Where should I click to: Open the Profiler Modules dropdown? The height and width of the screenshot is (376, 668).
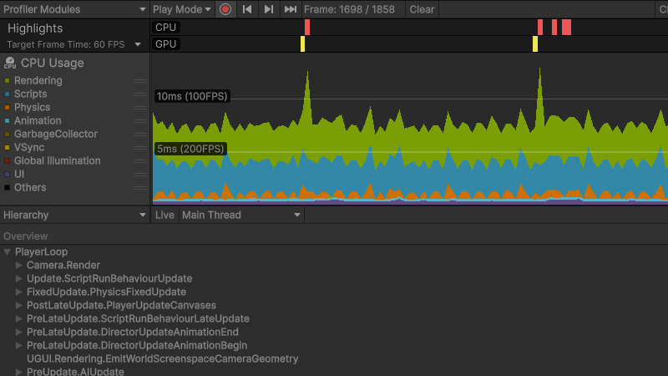pos(74,9)
